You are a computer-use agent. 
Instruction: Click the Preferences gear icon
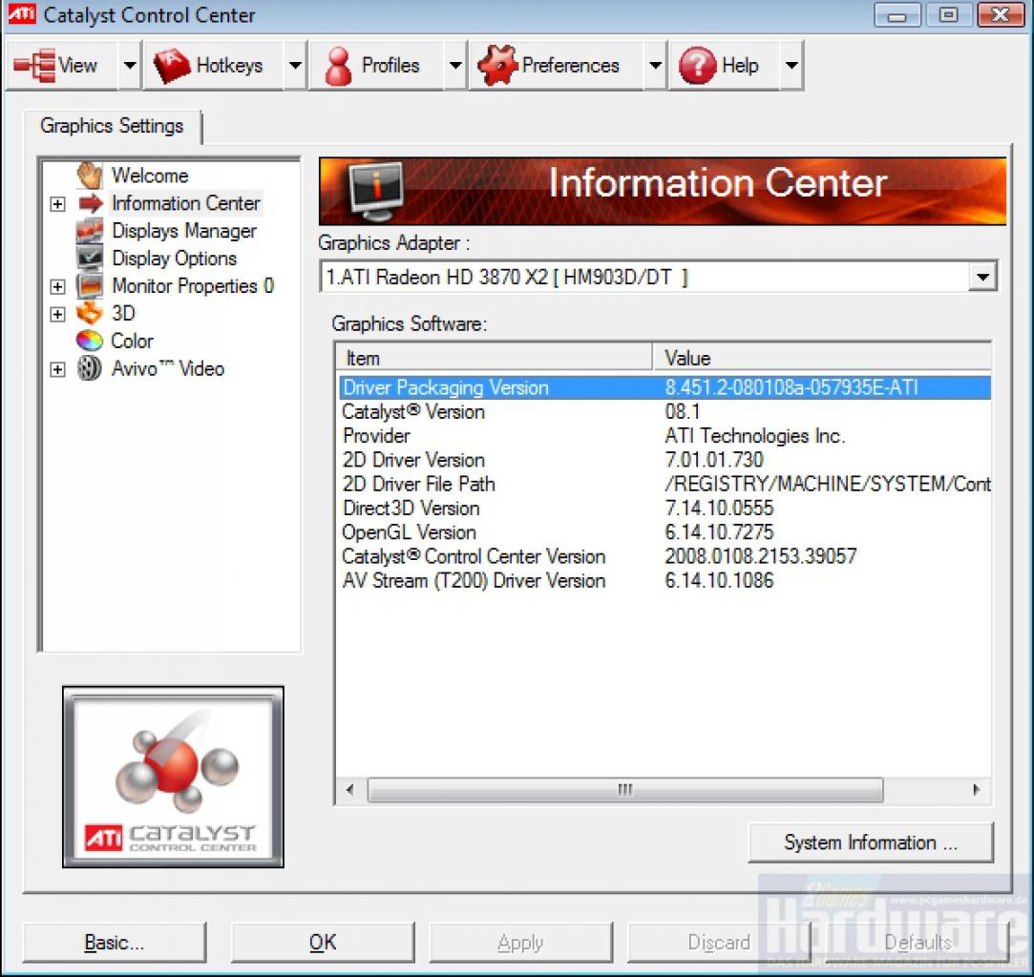coord(496,65)
